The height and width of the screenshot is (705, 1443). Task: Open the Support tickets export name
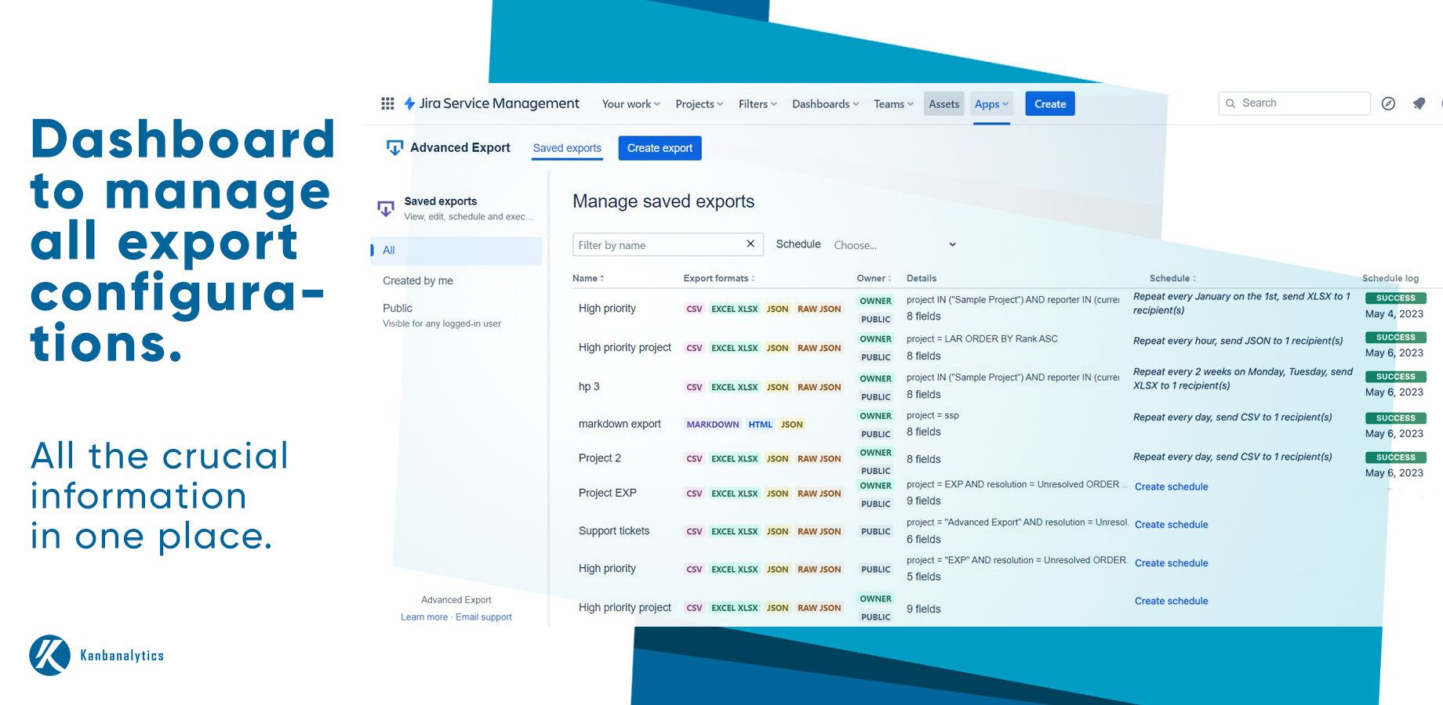point(614,531)
